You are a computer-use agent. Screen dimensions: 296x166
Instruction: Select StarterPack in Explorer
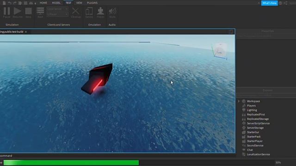254,136
